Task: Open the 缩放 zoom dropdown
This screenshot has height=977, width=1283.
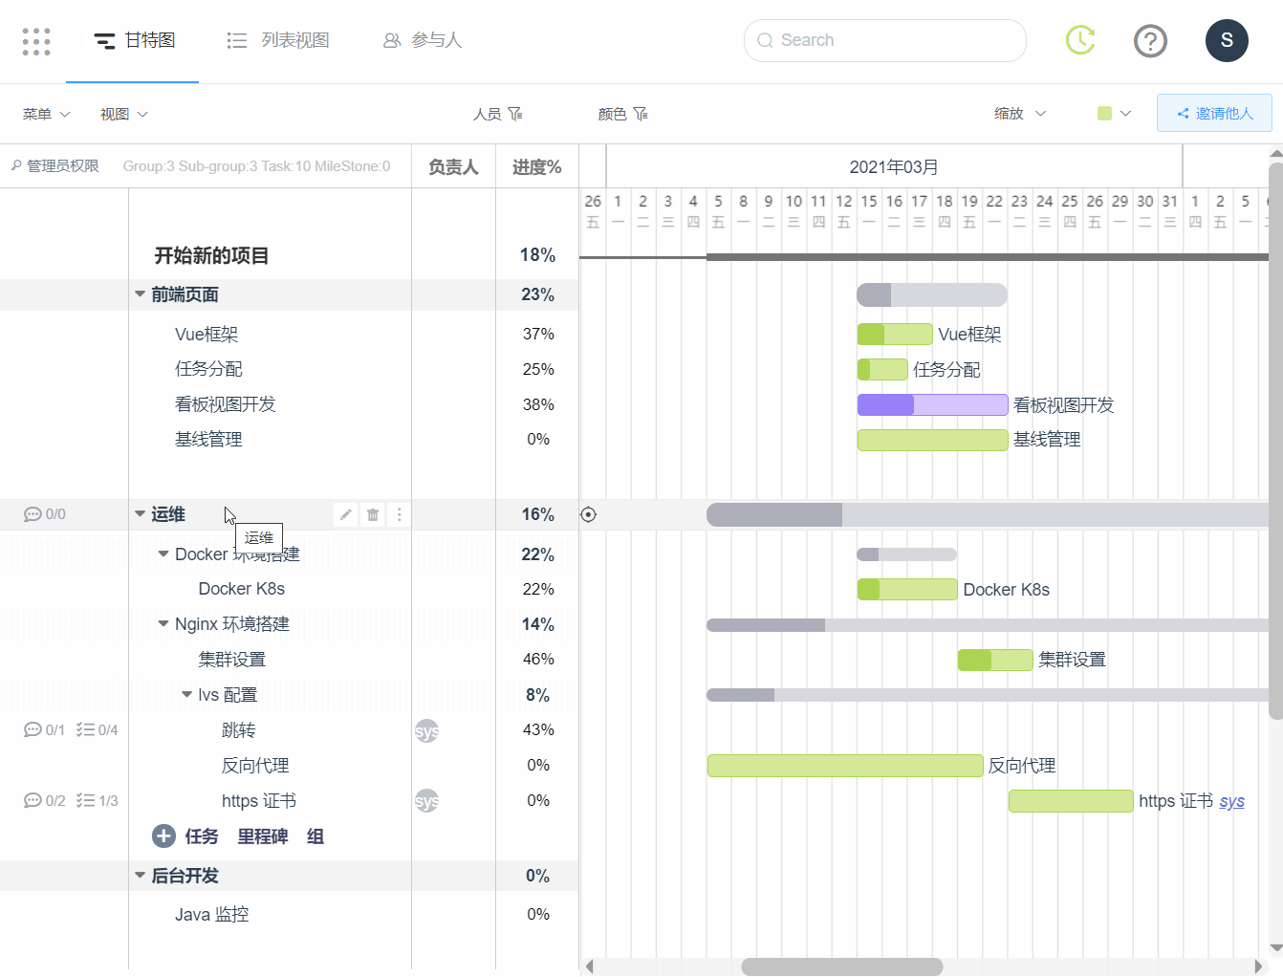Action: 1020,114
